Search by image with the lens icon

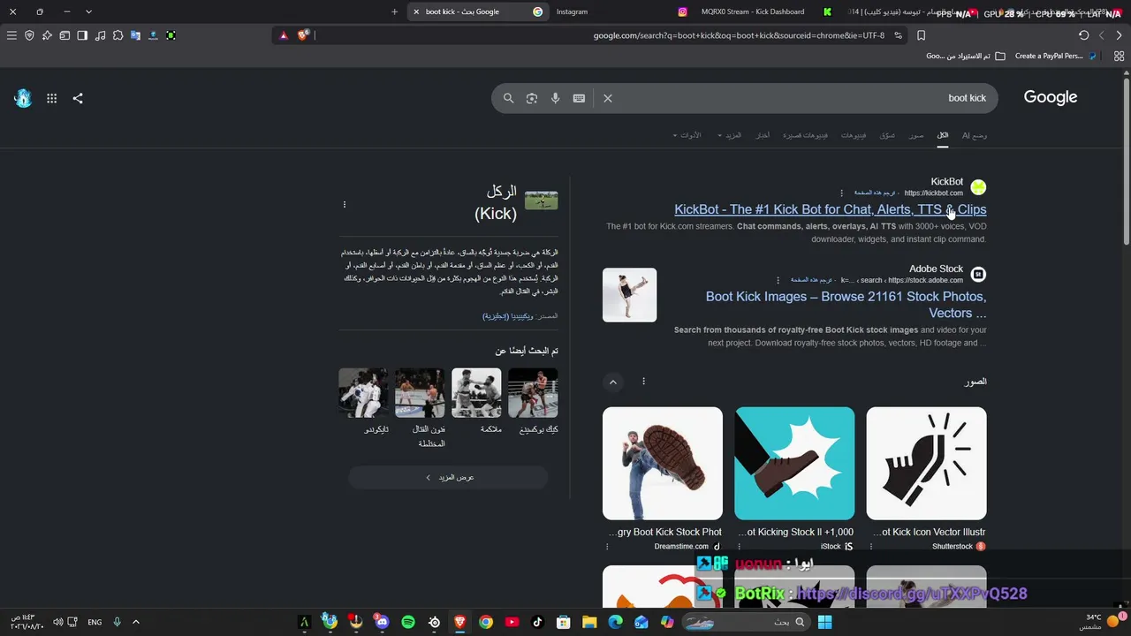click(532, 98)
